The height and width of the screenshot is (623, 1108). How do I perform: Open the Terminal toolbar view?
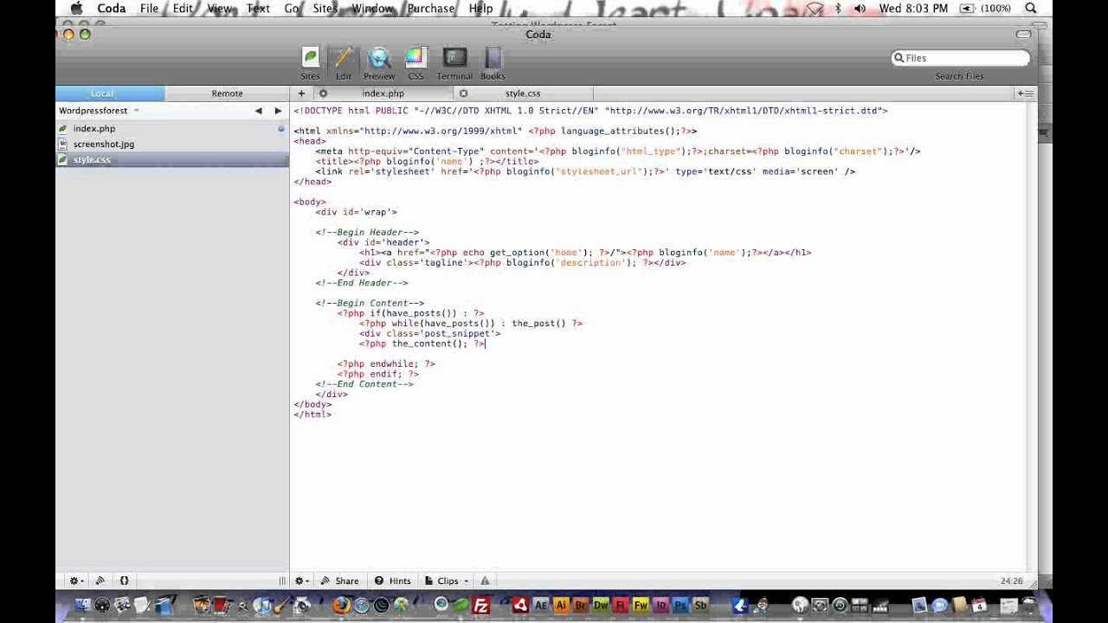(454, 64)
